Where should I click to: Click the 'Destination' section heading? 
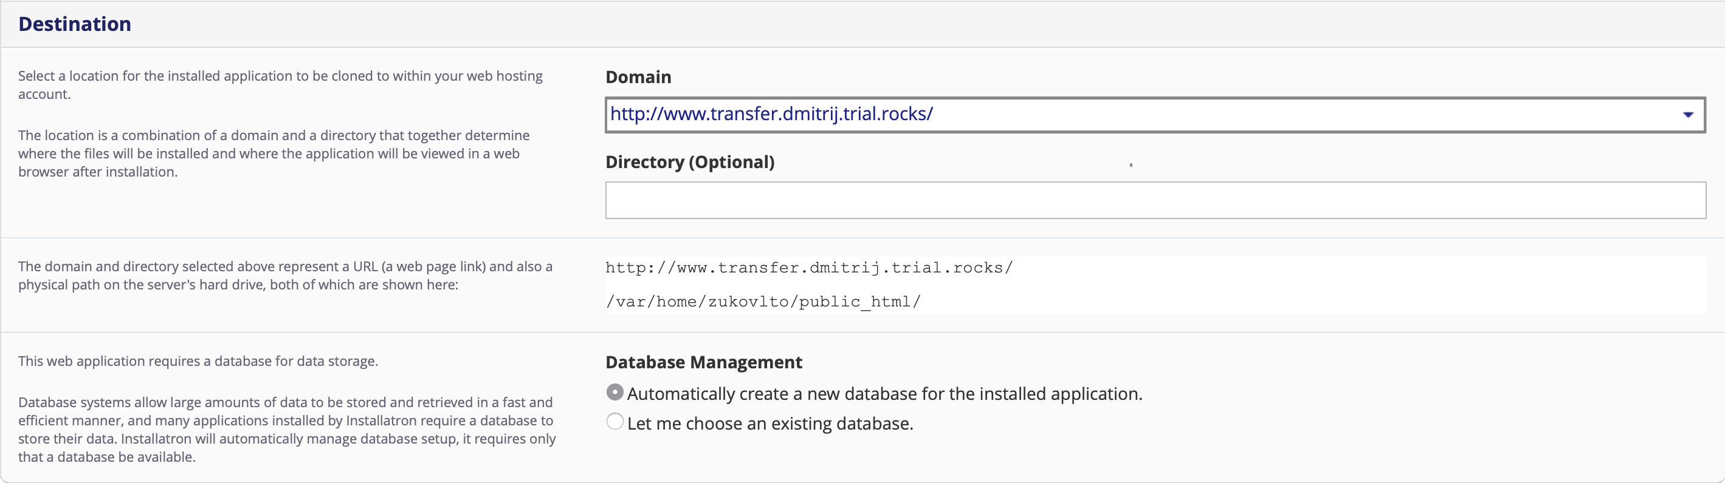click(74, 24)
